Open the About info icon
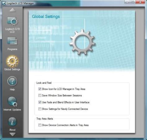Screen dimensions: 147x140 [12, 122]
